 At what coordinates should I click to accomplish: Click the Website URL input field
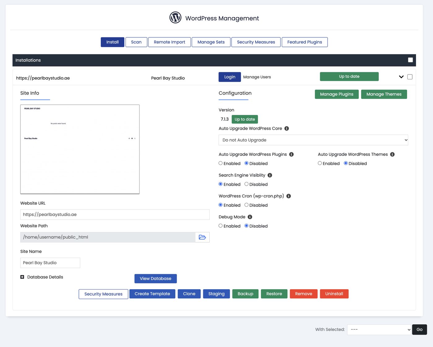coord(115,215)
